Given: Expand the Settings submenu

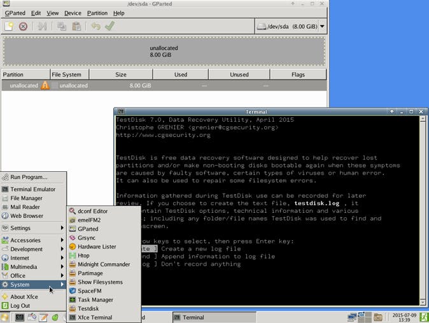Looking at the screenshot, I should pyautogui.click(x=33, y=228).
